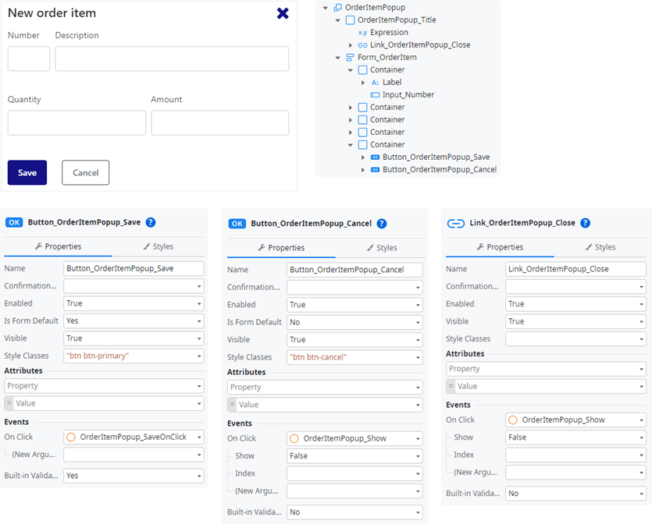Select Button_OrderItemPopup_Cancel in widget tree

[439, 169]
